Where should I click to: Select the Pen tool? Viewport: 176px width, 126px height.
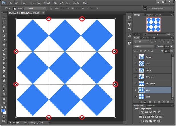pyautogui.click(x=4, y=81)
